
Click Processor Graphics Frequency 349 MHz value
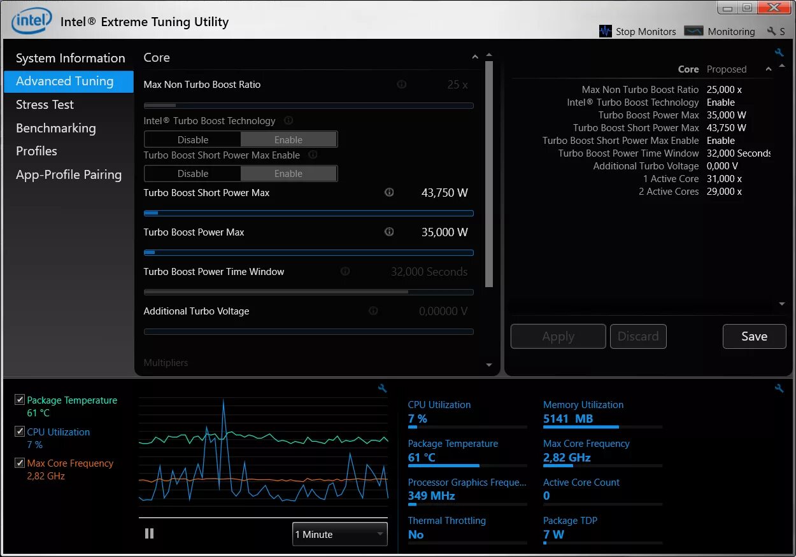[x=431, y=496]
